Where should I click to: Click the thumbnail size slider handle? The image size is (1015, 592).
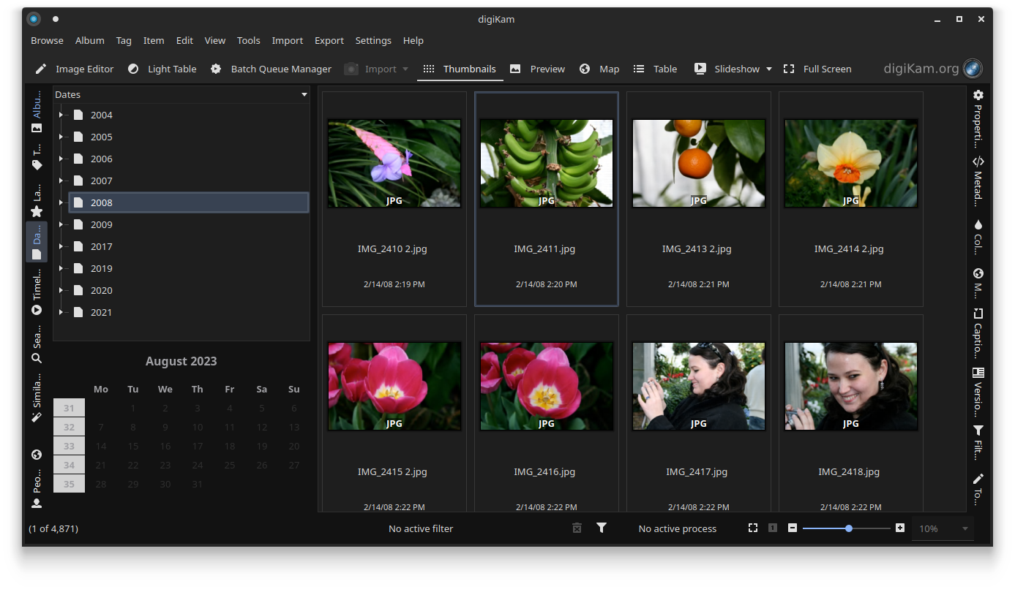tap(849, 528)
